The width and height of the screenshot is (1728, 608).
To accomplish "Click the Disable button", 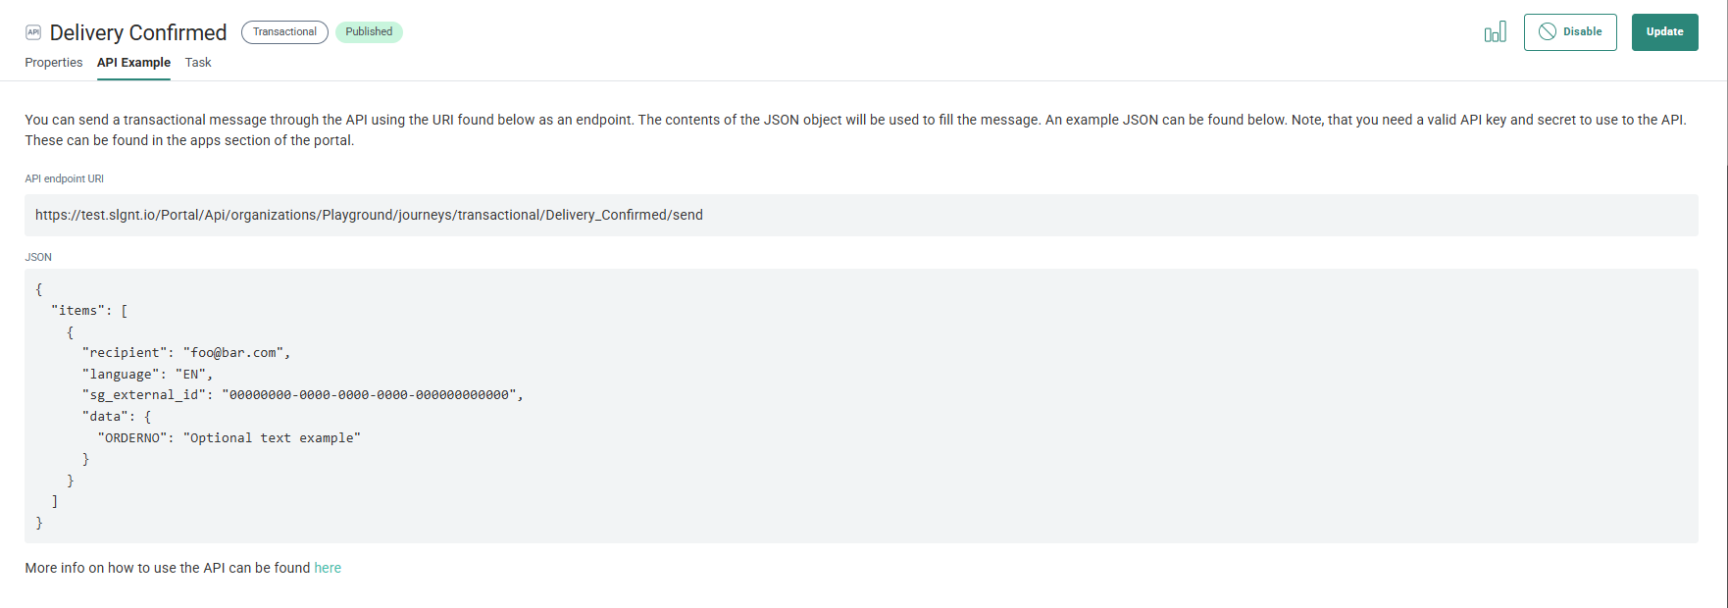I will (1569, 32).
